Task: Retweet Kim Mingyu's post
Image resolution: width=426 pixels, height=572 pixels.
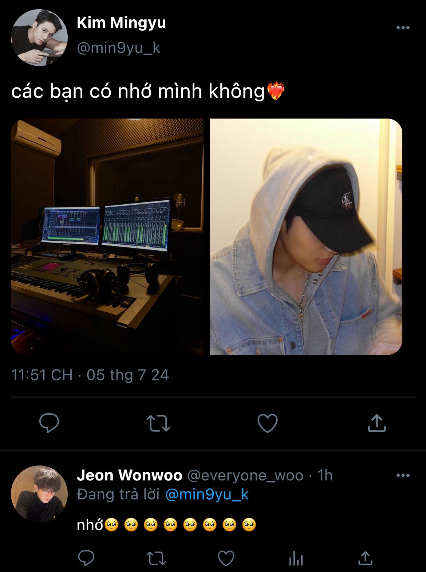Action: pyautogui.click(x=158, y=423)
